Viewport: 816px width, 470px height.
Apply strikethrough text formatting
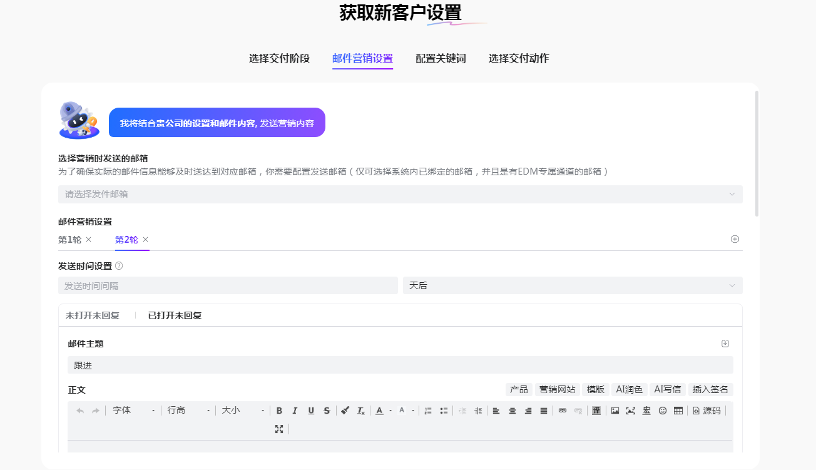tap(327, 411)
